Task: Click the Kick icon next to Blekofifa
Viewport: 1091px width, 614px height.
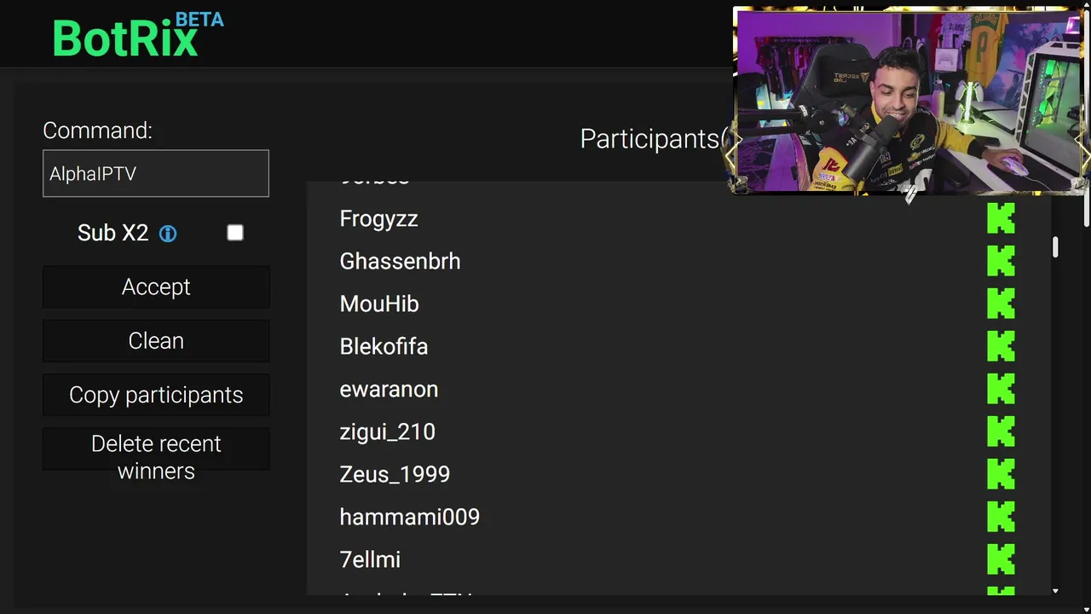Action: (1001, 346)
